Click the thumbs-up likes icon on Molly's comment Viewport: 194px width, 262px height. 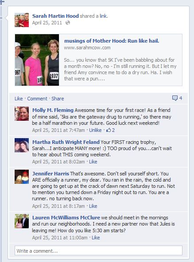109,130
